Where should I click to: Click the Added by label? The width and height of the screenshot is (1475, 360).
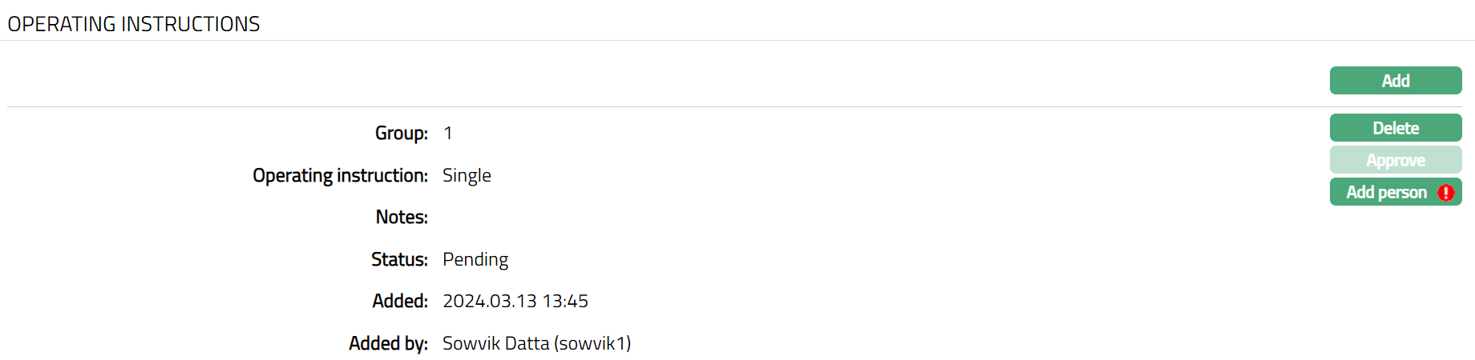pyautogui.click(x=388, y=343)
